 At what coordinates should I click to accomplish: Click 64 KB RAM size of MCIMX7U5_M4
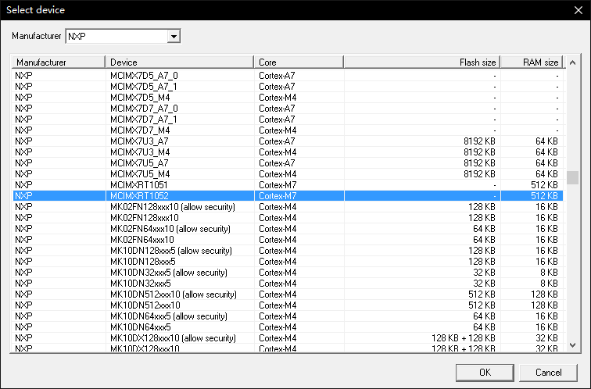(546, 174)
